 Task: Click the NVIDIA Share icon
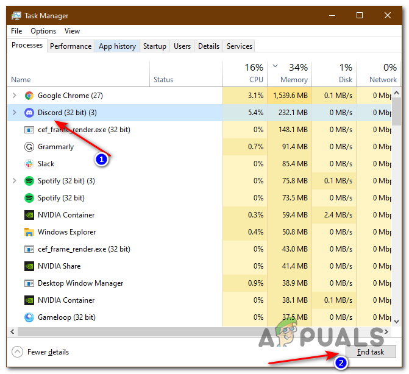pyautogui.click(x=29, y=266)
